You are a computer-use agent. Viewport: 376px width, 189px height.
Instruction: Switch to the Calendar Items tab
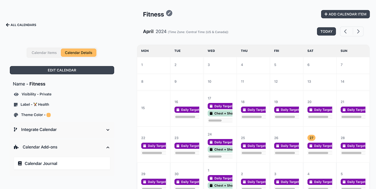tap(44, 53)
